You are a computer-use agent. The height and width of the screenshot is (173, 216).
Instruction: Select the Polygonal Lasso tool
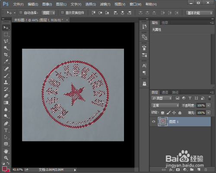6,41
